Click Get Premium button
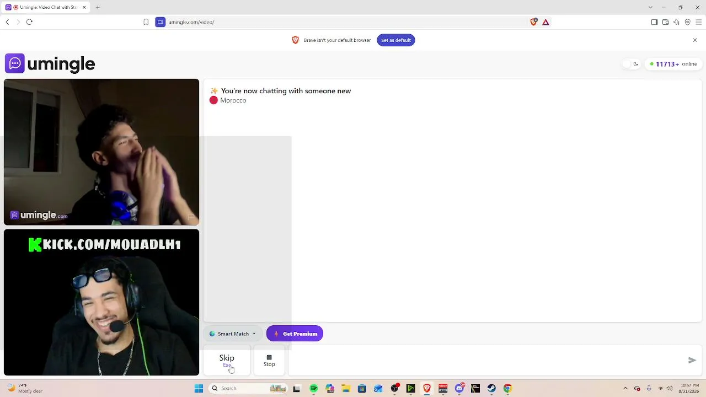Screen dimensions: 706x397 pyautogui.click(x=295, y=334)
